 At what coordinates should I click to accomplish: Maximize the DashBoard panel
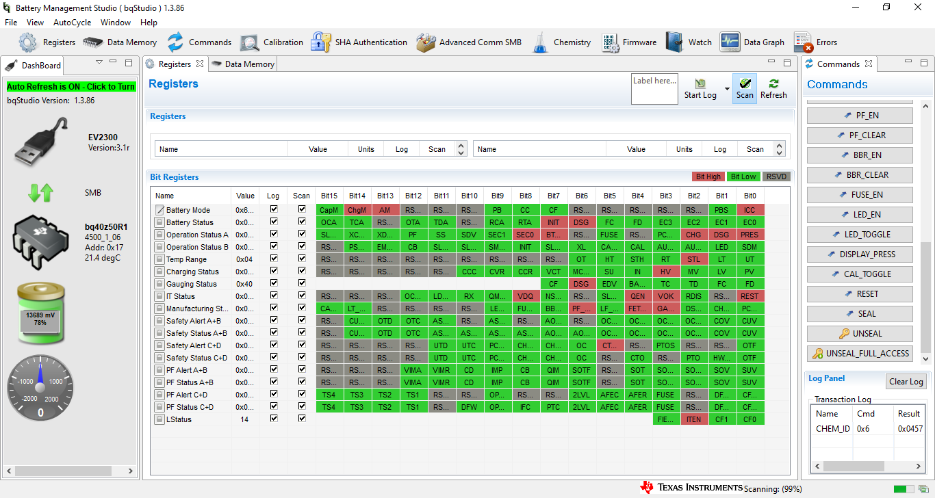(x=129, y=63)
